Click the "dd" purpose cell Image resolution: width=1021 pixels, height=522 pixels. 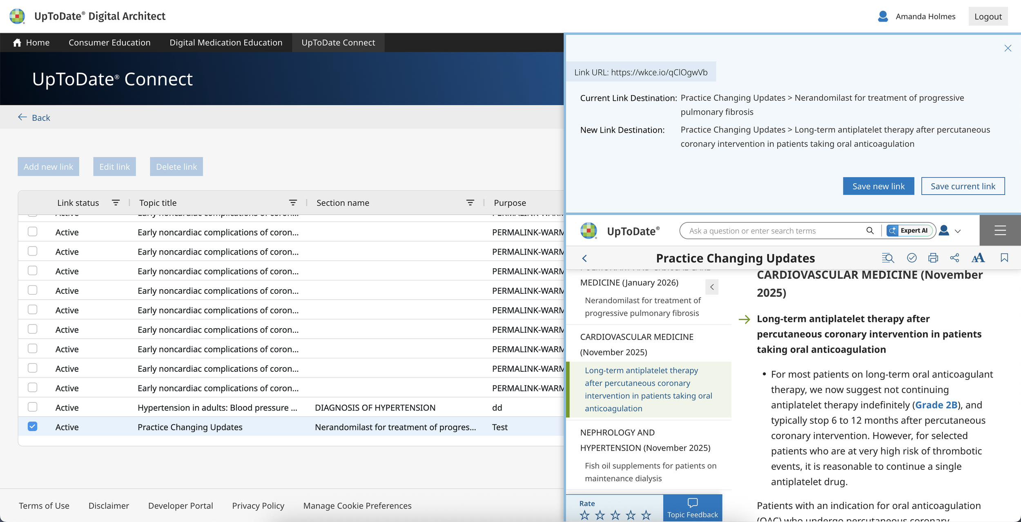497,407
